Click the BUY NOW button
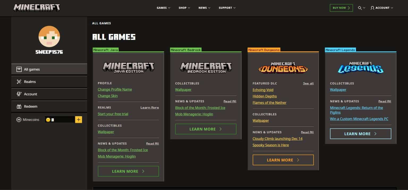 coord(341,8)
